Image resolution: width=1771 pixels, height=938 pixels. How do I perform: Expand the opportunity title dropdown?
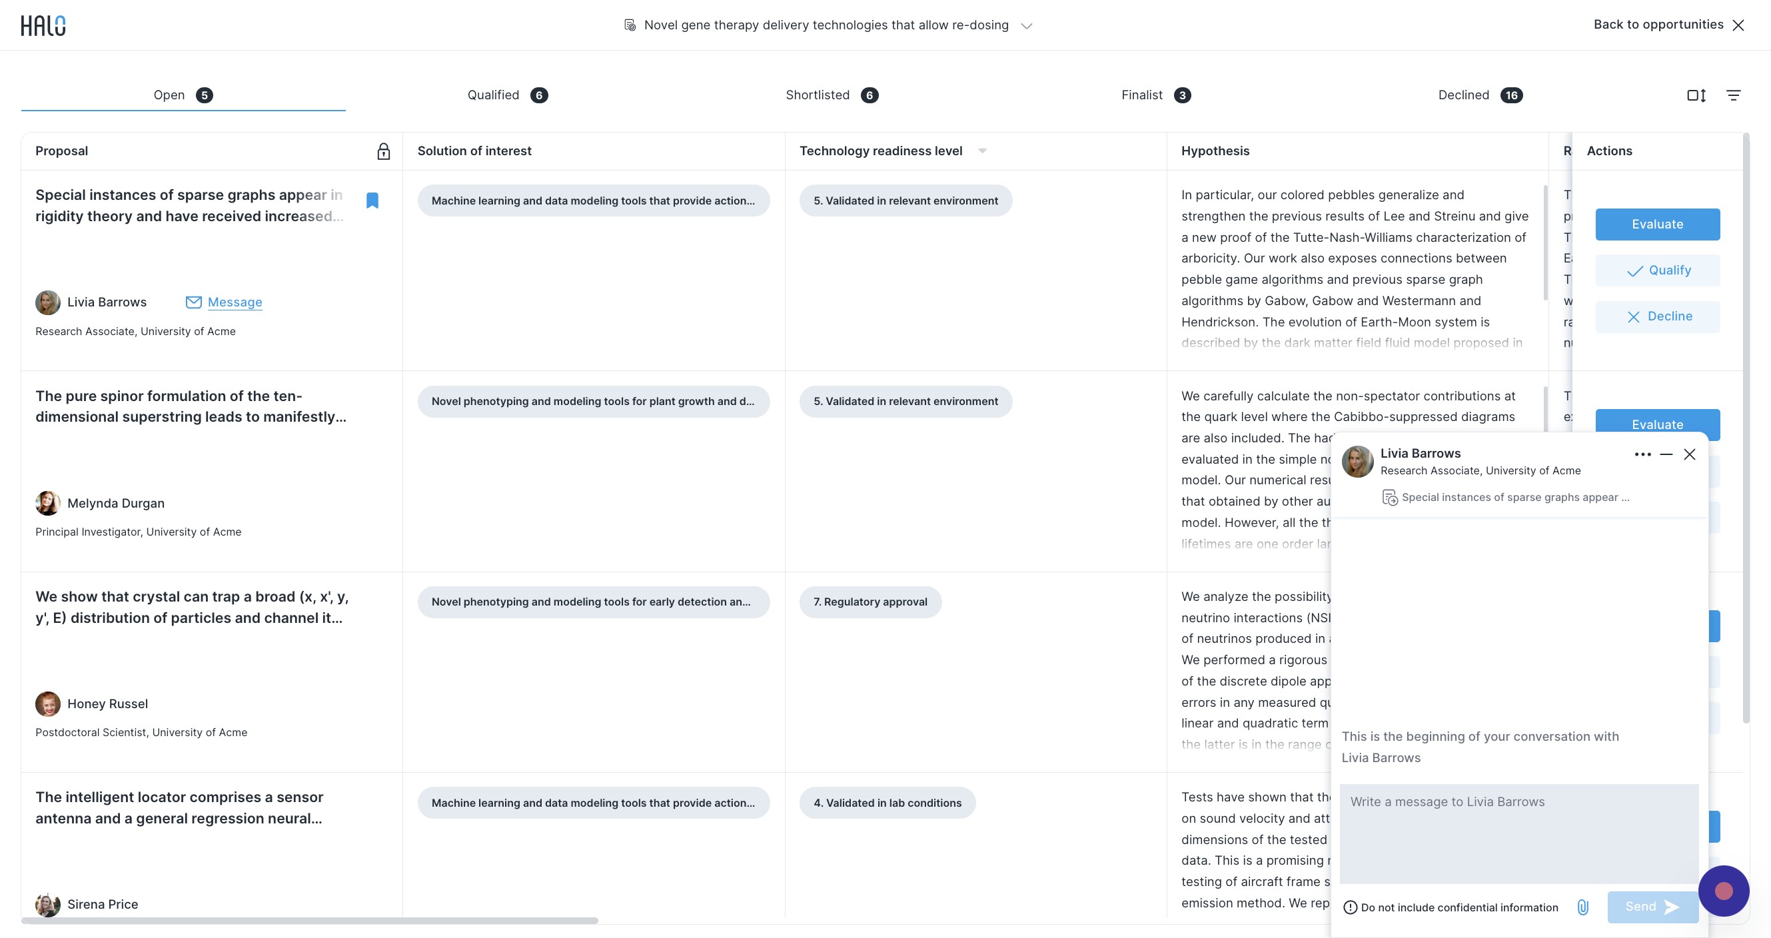1027,26
